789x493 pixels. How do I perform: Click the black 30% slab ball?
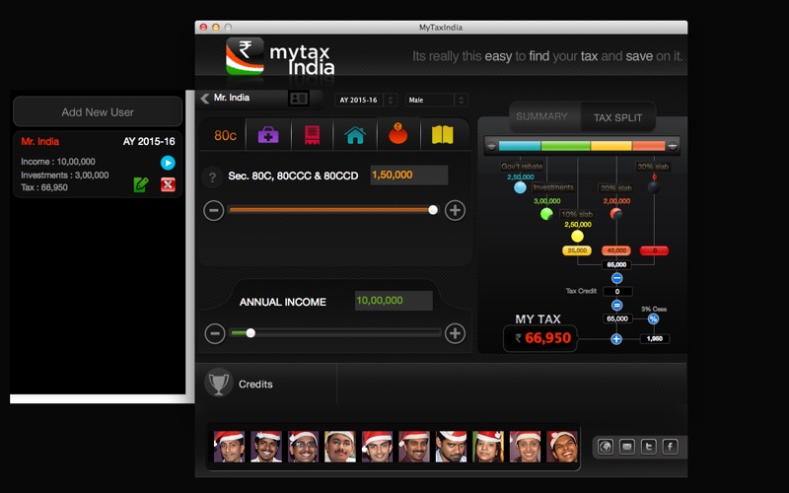[x=654, y=187]
